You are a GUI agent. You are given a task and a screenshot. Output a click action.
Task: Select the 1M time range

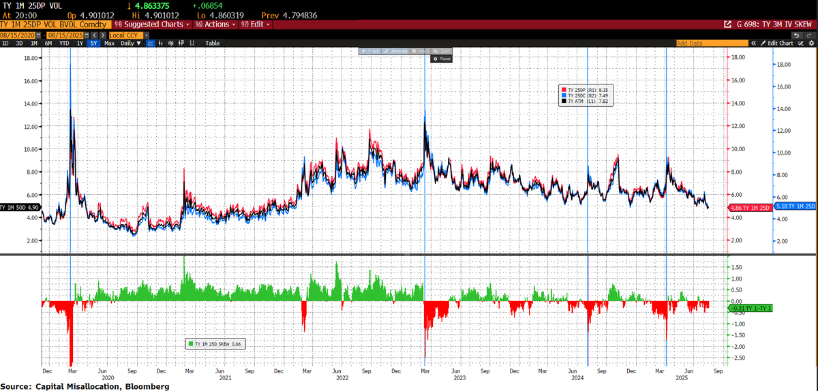pos(34,43)
